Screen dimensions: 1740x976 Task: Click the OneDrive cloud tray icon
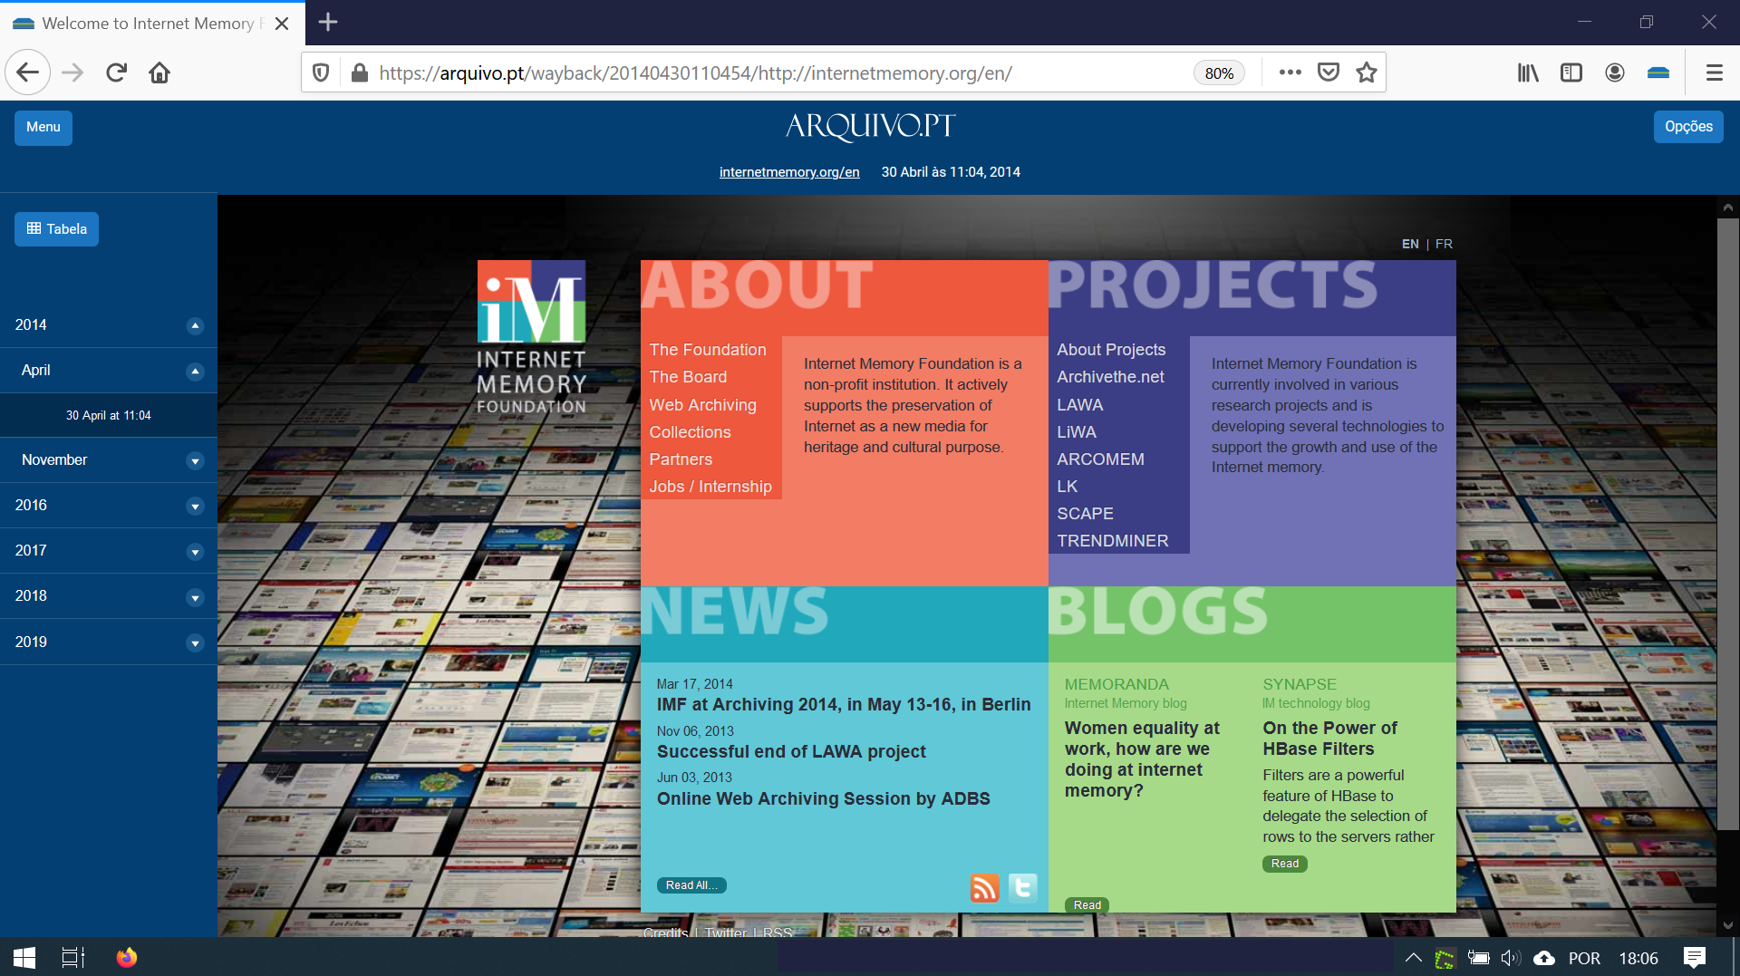point(1544,958)
